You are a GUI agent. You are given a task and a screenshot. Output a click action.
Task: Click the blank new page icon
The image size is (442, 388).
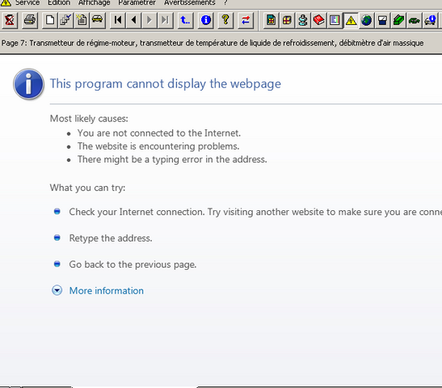pos(50,20)
